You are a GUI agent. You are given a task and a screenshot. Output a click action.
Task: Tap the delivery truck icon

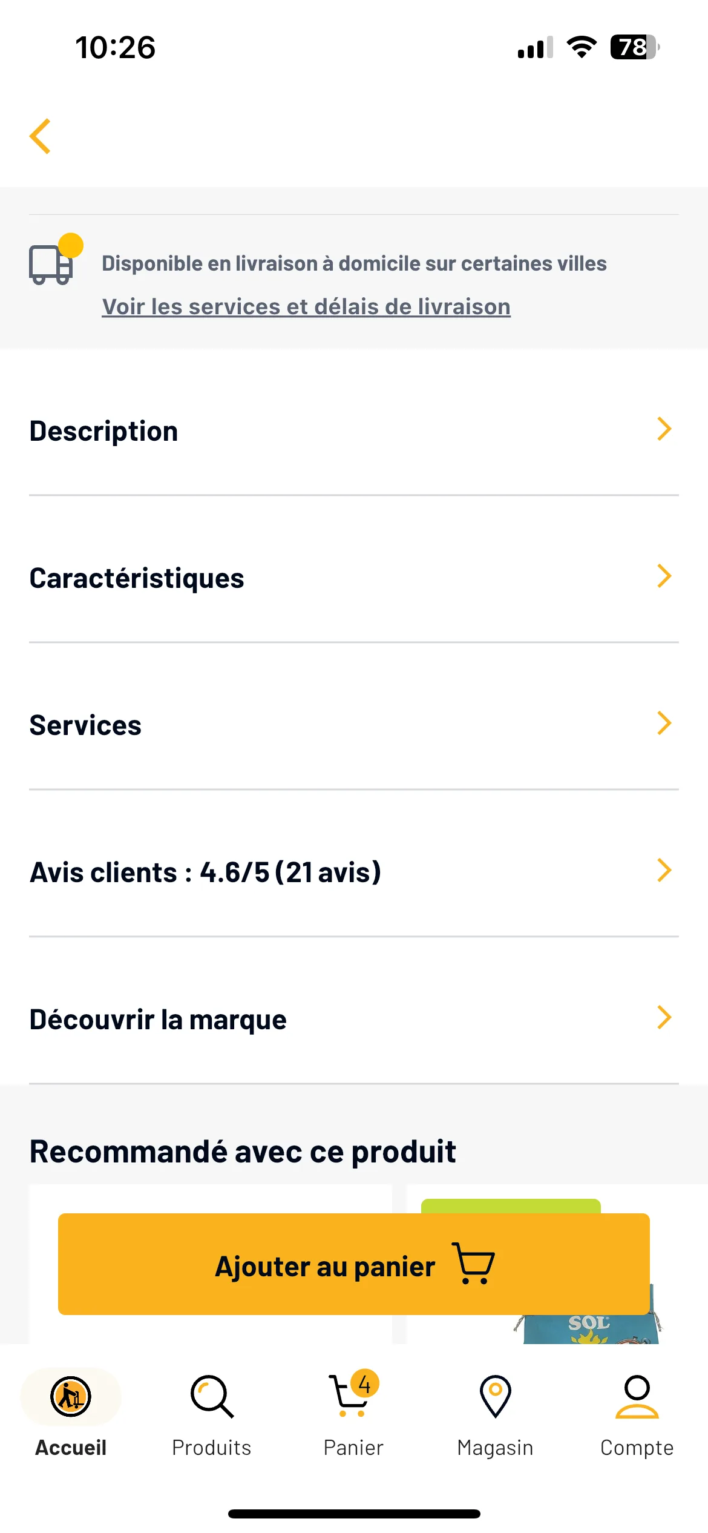click(x=54, y=260)
